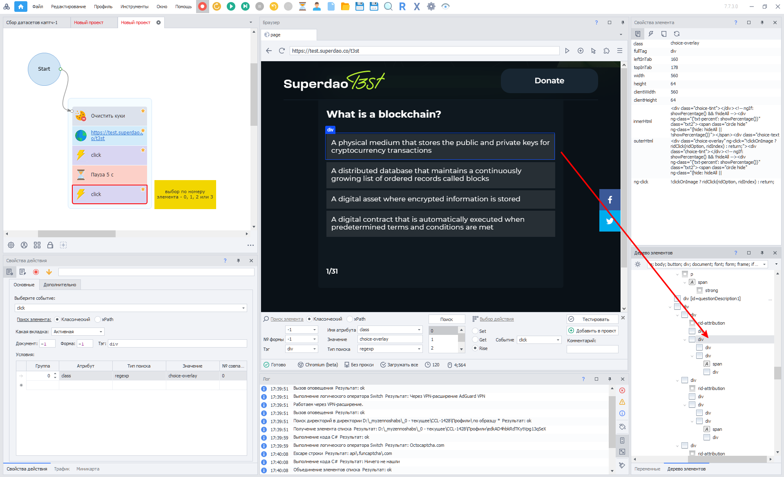
Task: Select the Rise radio button
Action: coord(475,348)
